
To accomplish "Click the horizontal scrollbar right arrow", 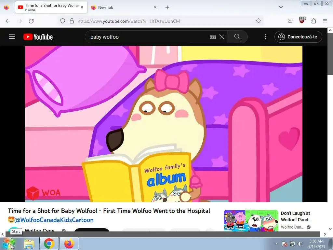I will (325, 234).
